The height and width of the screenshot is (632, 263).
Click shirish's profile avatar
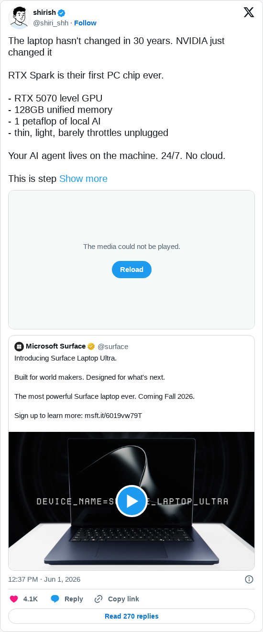pyautogui.click(x=19, y=18)
